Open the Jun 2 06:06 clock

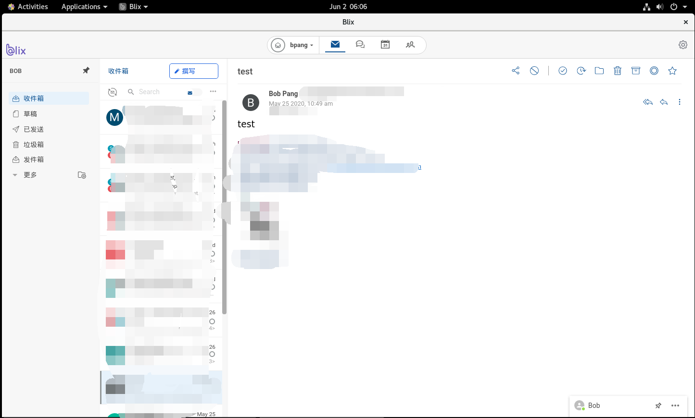click(348, 7)
